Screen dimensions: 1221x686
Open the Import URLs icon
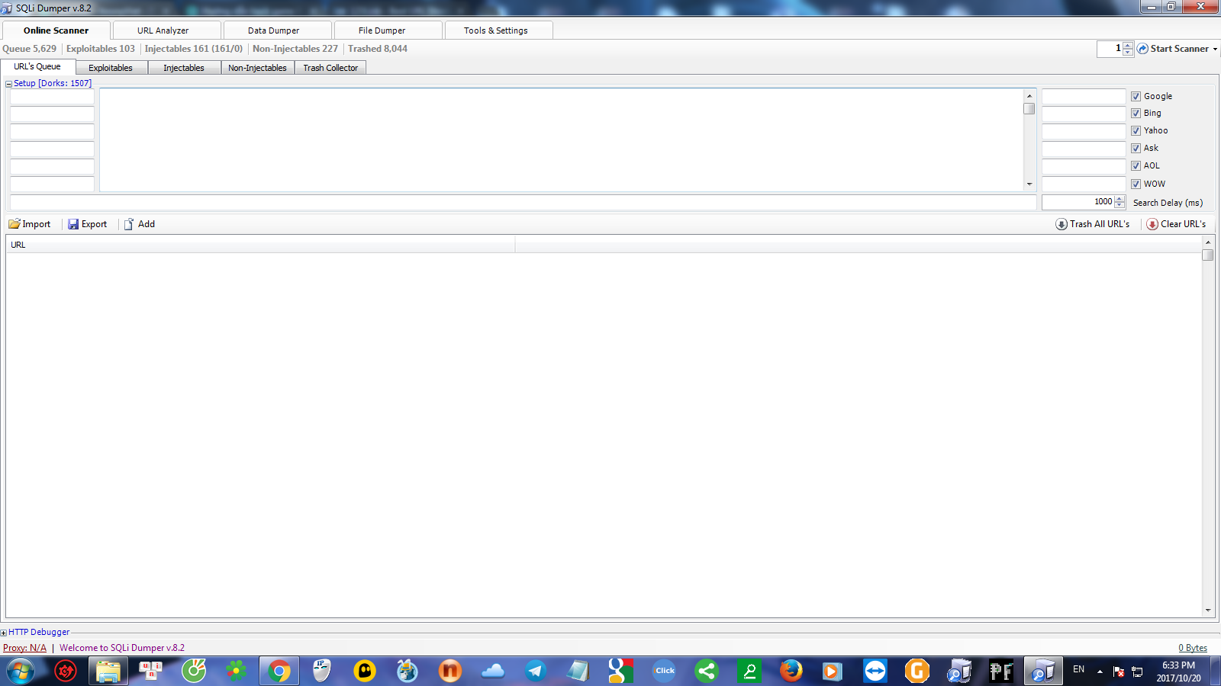14,223
